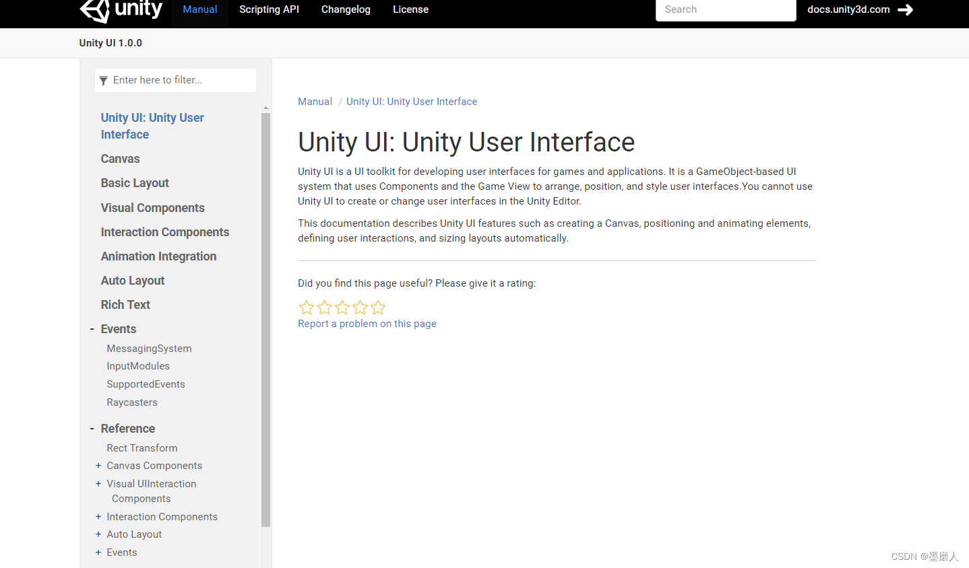Expand Auto Layout under Reference
The width and height of the screenshot is (969, 568).
tap(98, 534)
